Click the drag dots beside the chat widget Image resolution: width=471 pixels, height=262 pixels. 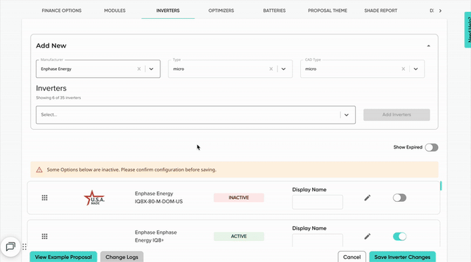click(x=25, y=247)
